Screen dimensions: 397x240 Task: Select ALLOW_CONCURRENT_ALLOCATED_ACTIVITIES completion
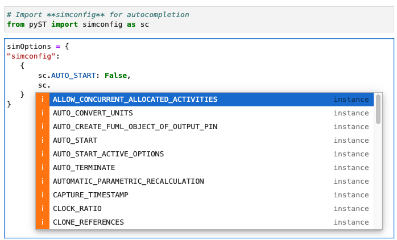pos(135,100)
